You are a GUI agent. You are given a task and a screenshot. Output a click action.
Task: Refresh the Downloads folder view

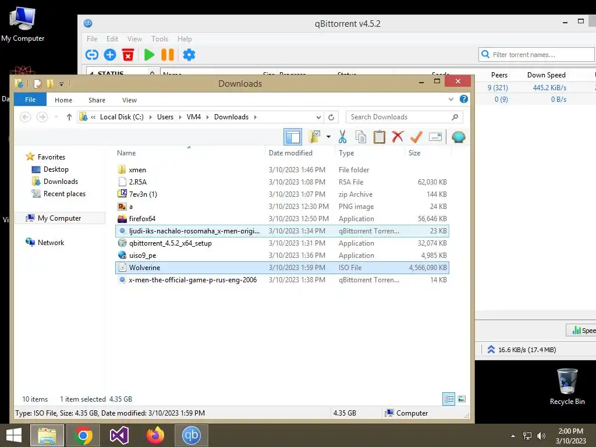tap(331, 117)
